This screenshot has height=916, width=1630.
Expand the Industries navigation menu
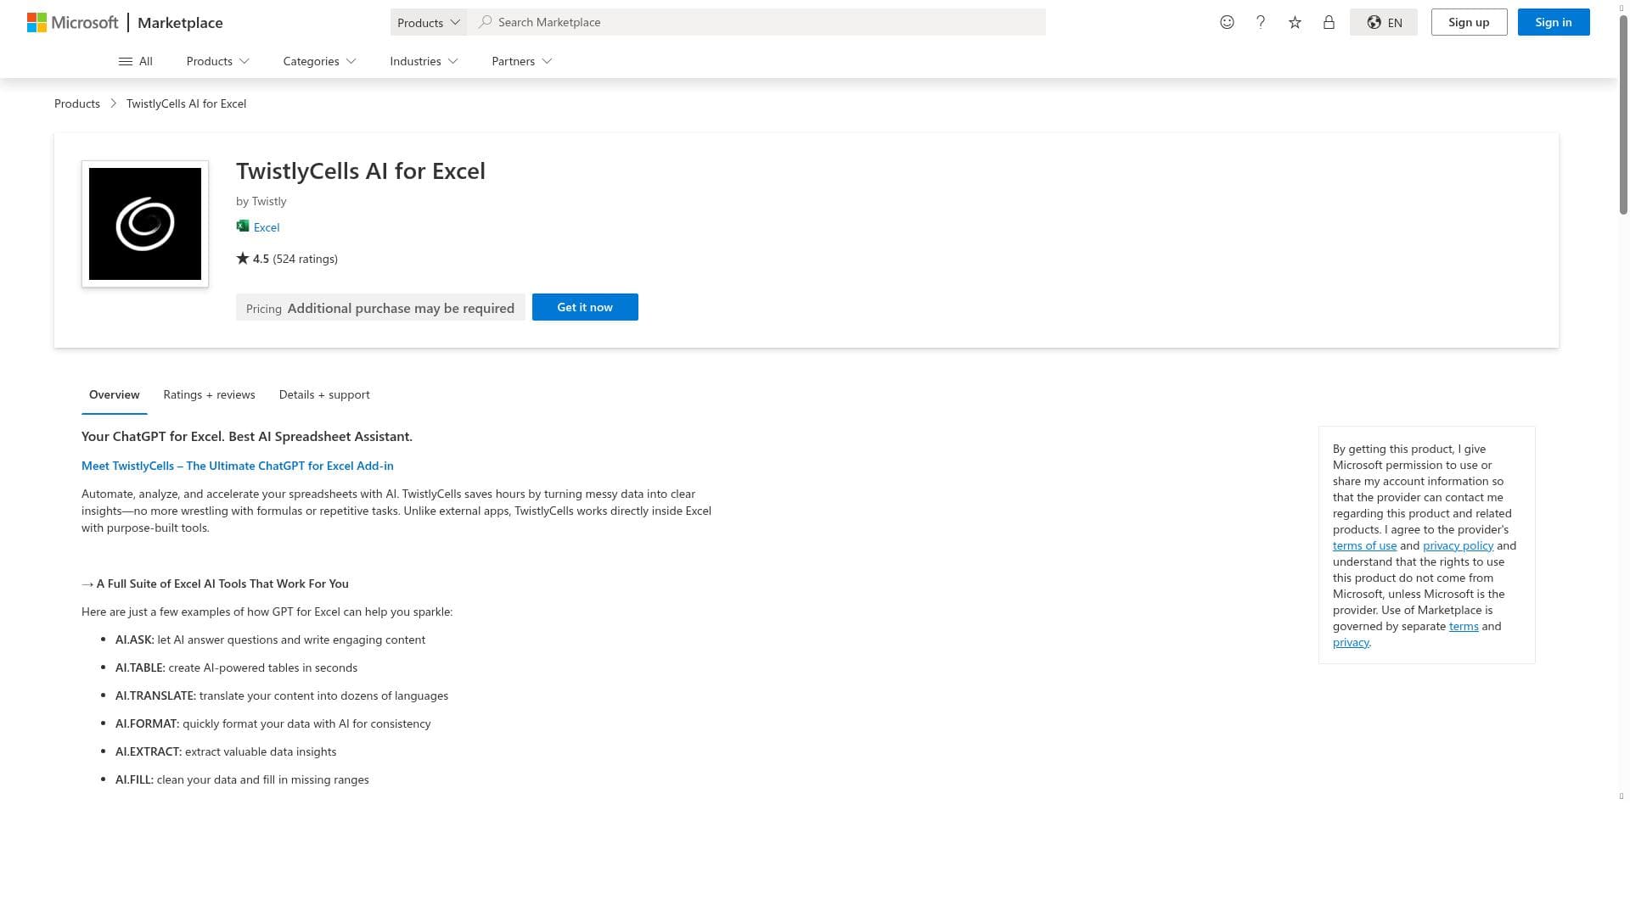coord(424,61)
